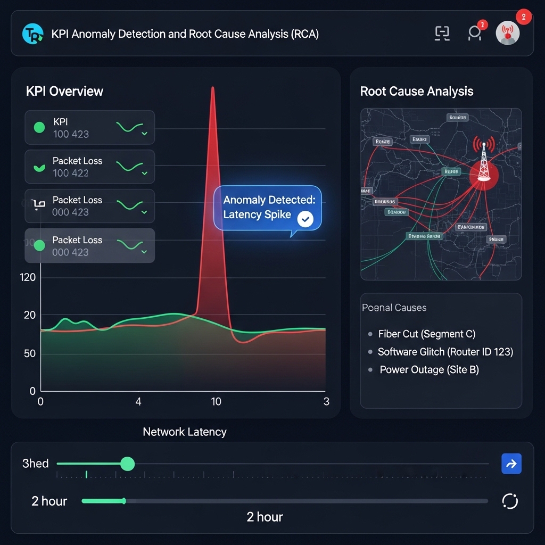Expand the second Packet Loss row chevron
This screenshot has width=545, height=545.
144,212
